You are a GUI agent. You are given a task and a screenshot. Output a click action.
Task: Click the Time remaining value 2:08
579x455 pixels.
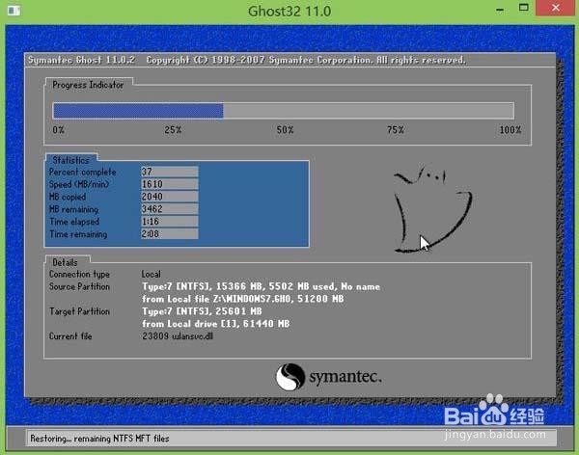click(x=169, y=234)
